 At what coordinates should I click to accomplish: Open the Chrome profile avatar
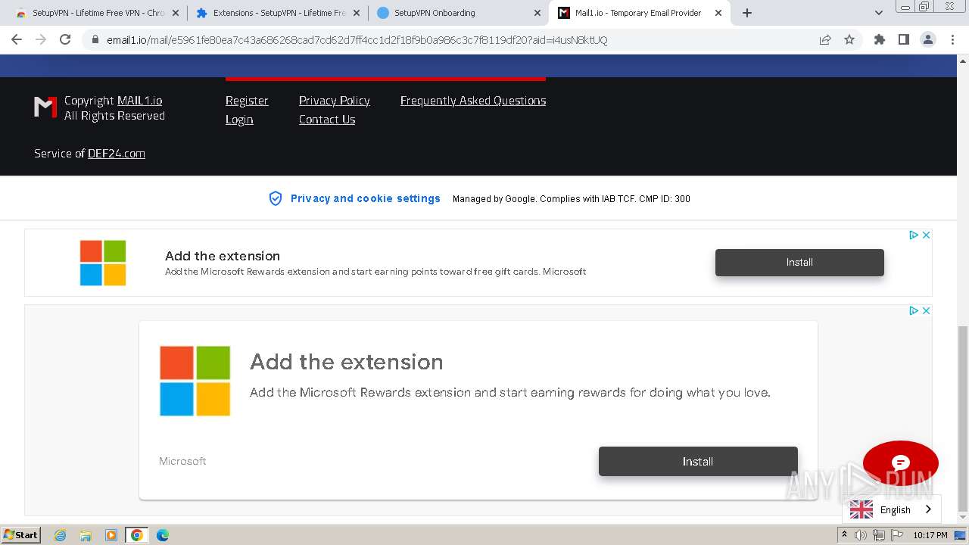[x=927, y=39]
